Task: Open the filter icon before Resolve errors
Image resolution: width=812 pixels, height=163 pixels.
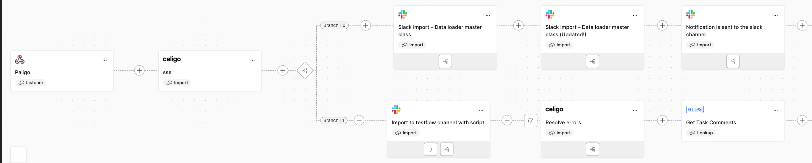Action: 531,120
